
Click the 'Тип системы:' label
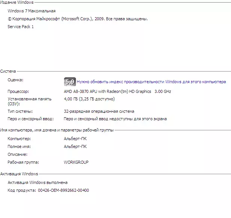pos(20,111)
